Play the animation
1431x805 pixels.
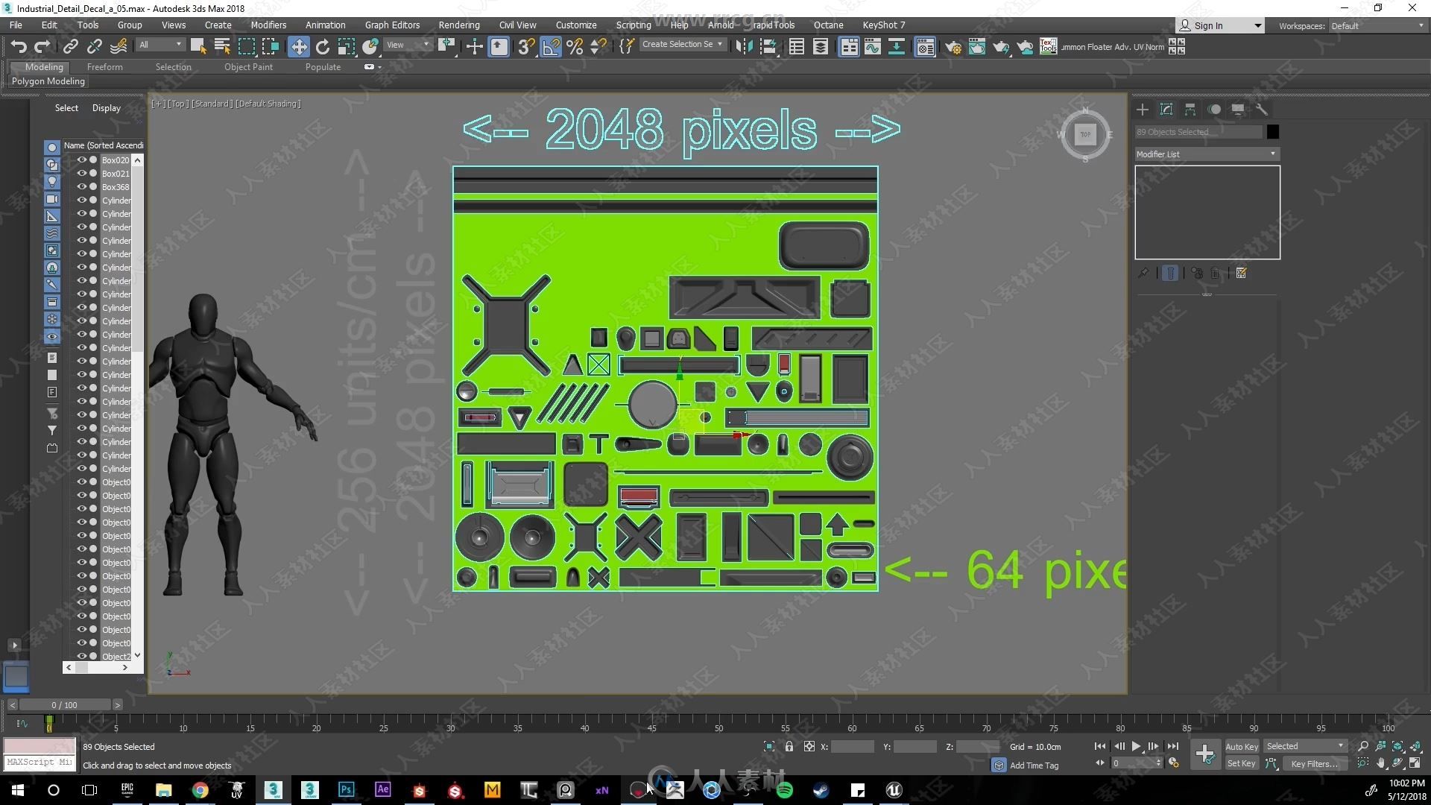click(1136, 746)
